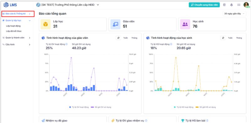Click Chuyển sang Giáo viên button
Image resolution: width=251 pixels, height=123 pixels.
click(x=204, y=5)
